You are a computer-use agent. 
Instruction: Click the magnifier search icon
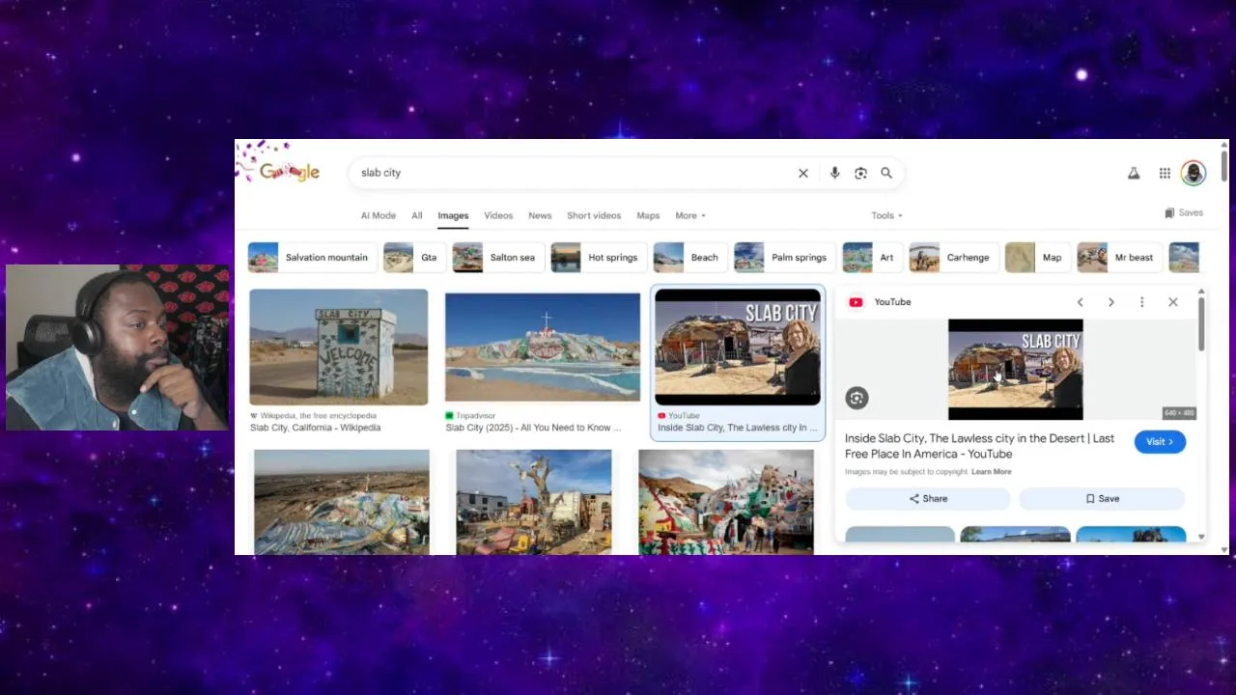point(886,173)
